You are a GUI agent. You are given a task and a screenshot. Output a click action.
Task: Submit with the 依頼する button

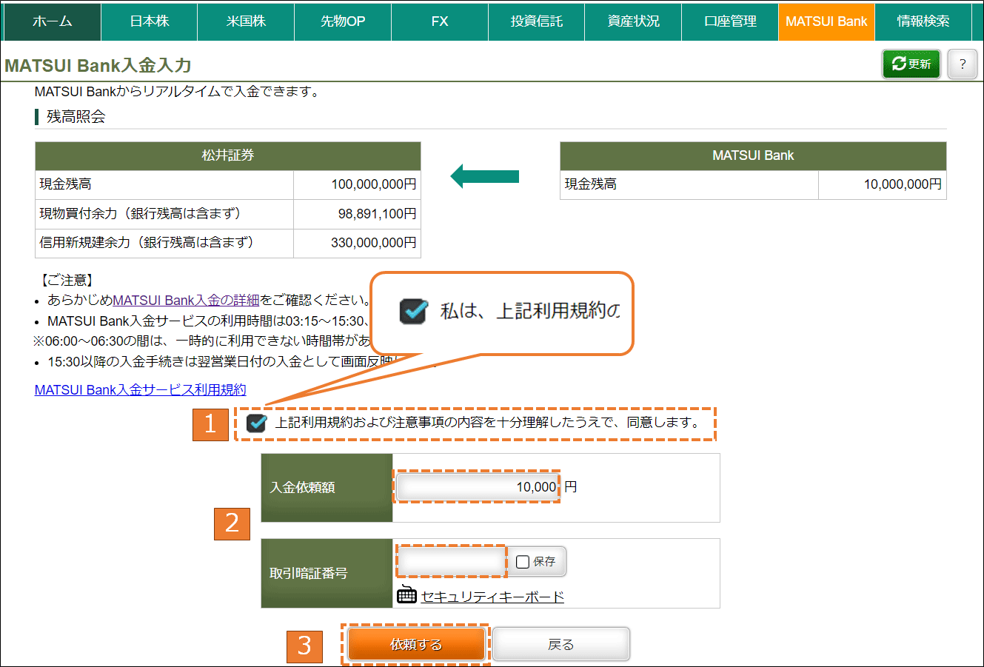point(416,644)
